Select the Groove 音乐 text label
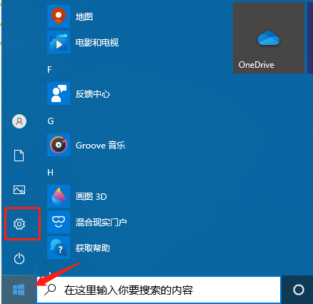Viewport: 313px width, 304px height. (101, 145)
